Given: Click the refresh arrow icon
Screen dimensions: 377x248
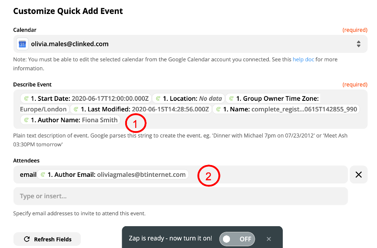Looking at the screenshot, I should pos(27,239).
